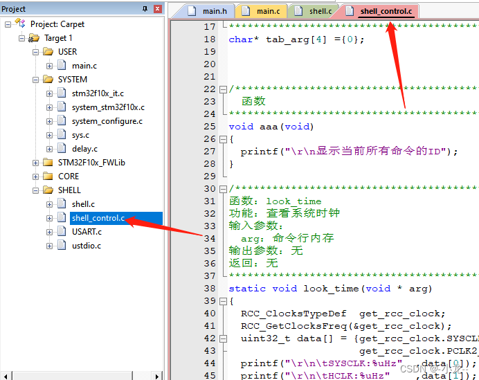The height and width of the screenshot is (380, 479).
Task: Expand stm32f10x_it.c includes
Action: [x=49, y=93]
